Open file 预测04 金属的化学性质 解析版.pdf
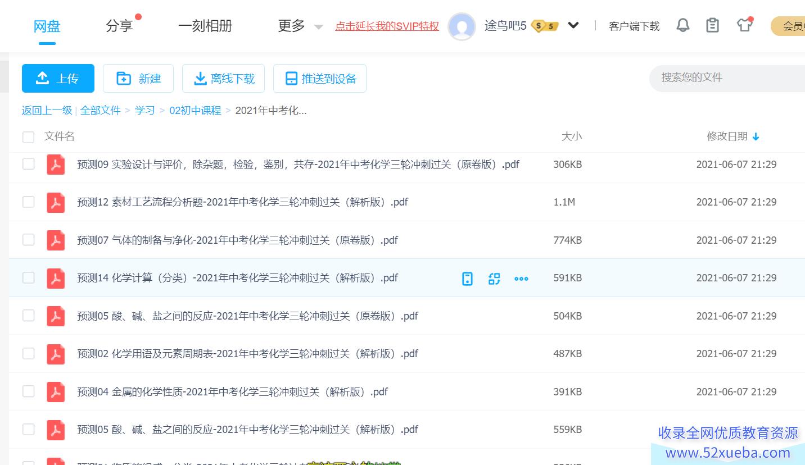 232,392
